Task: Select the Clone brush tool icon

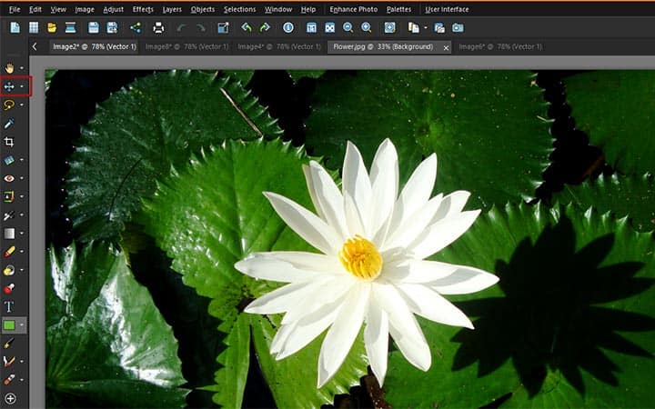Action: [9, 215]
